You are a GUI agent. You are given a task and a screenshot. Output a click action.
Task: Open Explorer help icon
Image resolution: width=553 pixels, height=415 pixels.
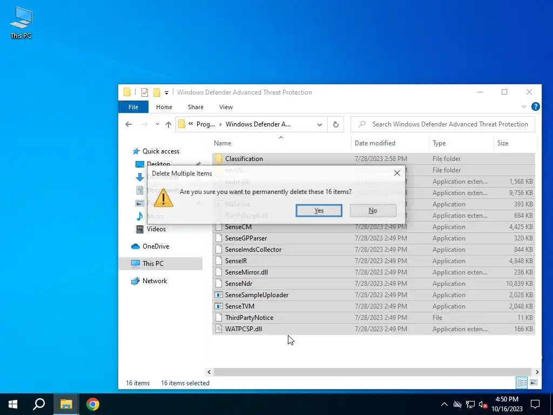(535, 106)
